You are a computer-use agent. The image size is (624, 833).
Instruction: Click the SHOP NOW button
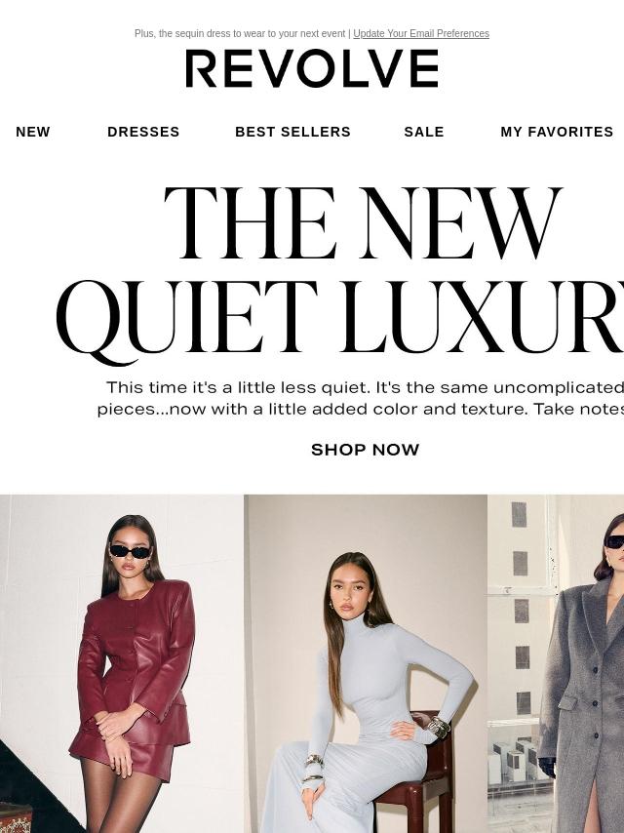coord(366,450)
